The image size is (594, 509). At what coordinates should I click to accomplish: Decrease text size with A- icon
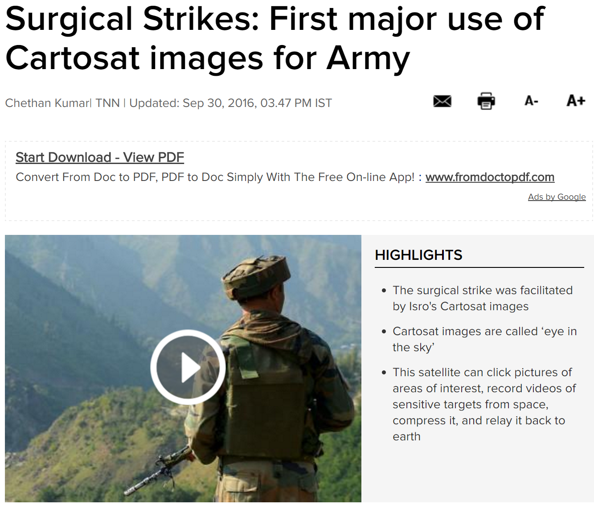pos(531,101)
